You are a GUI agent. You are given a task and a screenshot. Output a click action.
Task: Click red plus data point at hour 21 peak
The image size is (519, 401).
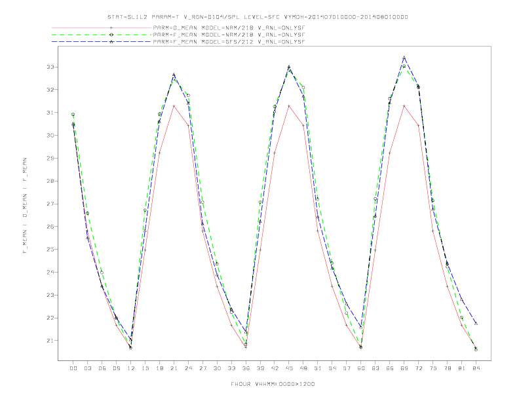[x=174, y=106]
